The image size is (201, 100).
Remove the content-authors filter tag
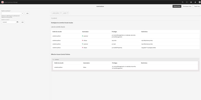pos(60,13)
